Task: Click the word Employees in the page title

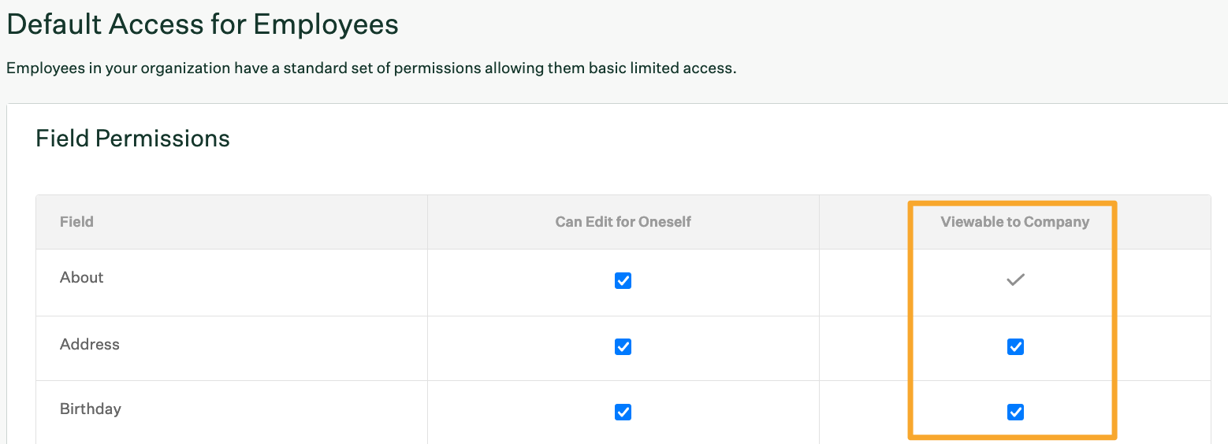Action: click(x=326, y=24)
